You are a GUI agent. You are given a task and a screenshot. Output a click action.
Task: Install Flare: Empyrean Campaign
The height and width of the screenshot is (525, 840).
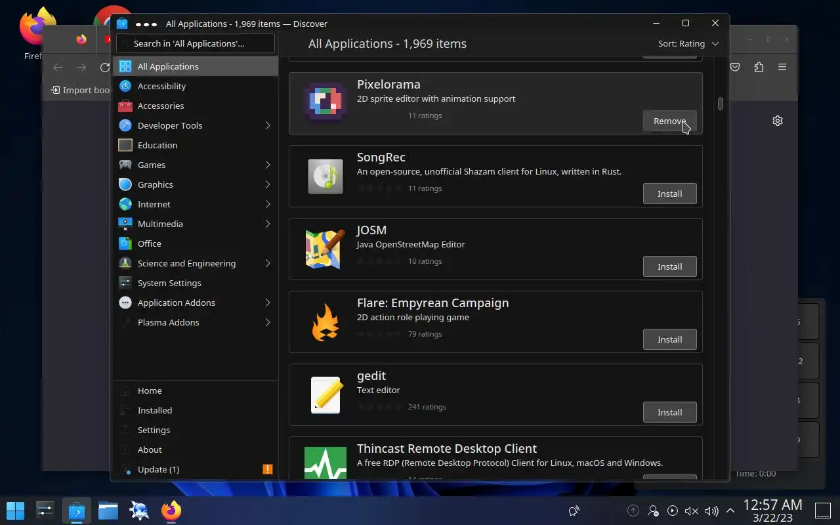[x=669, y=339]
